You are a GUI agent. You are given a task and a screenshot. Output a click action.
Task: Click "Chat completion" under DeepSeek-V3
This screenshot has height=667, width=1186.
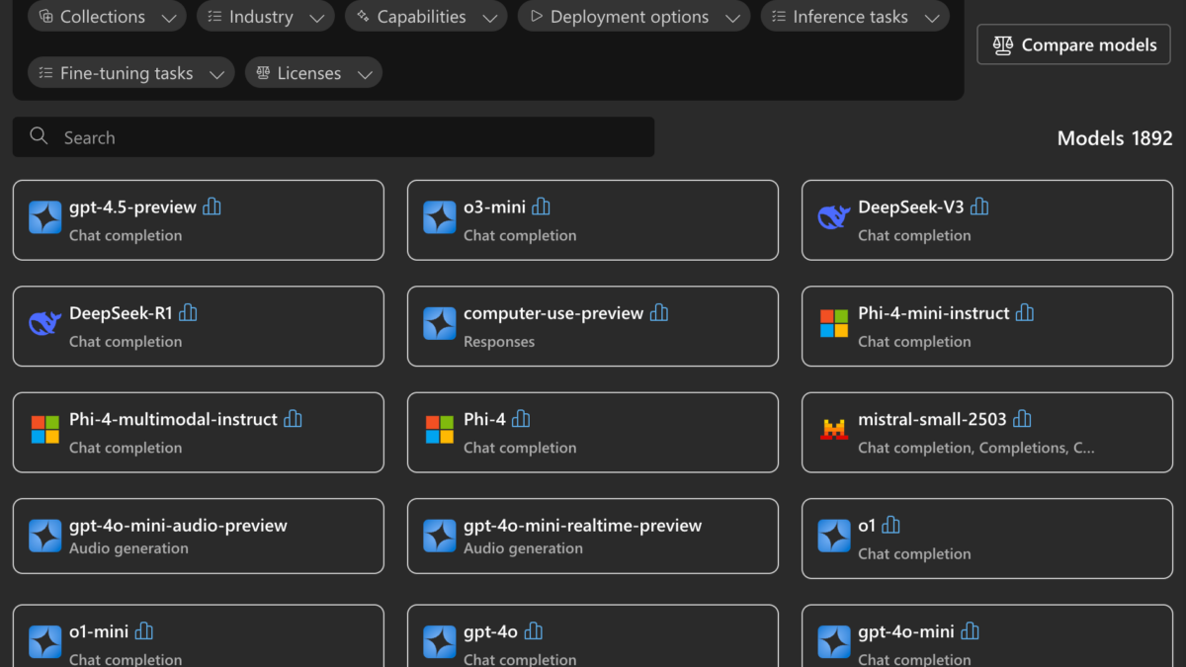pyautogui.click(x=914, y=235)
